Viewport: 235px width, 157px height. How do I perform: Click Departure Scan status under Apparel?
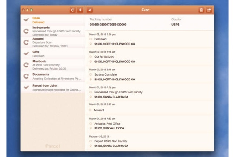(43, 42)
